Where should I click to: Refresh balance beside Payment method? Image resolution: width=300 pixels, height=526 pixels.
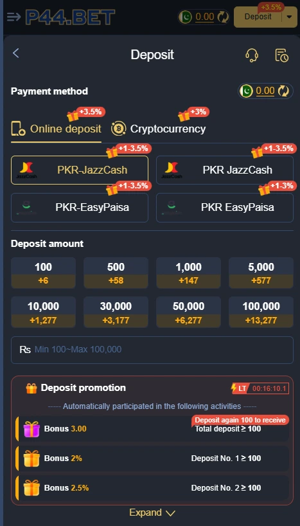coord(284,91)
